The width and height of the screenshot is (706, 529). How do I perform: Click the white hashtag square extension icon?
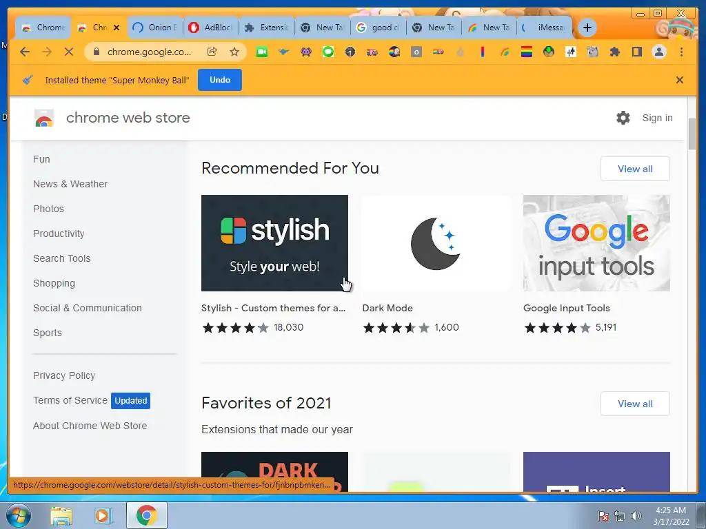(x=570, y=52)
